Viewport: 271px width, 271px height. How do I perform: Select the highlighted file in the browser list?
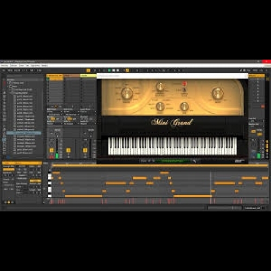coord(24,133)
